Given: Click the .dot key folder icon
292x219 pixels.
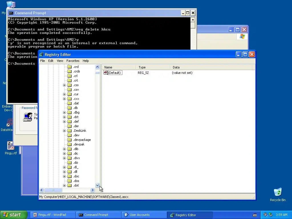Looking at the screenshot, I should tap(70, 185).
